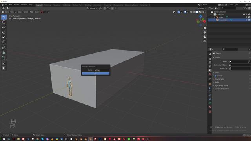Open the Render properties tab
Image resolution: width=251 pixels, height=141 pixels.
coord(210,59)
